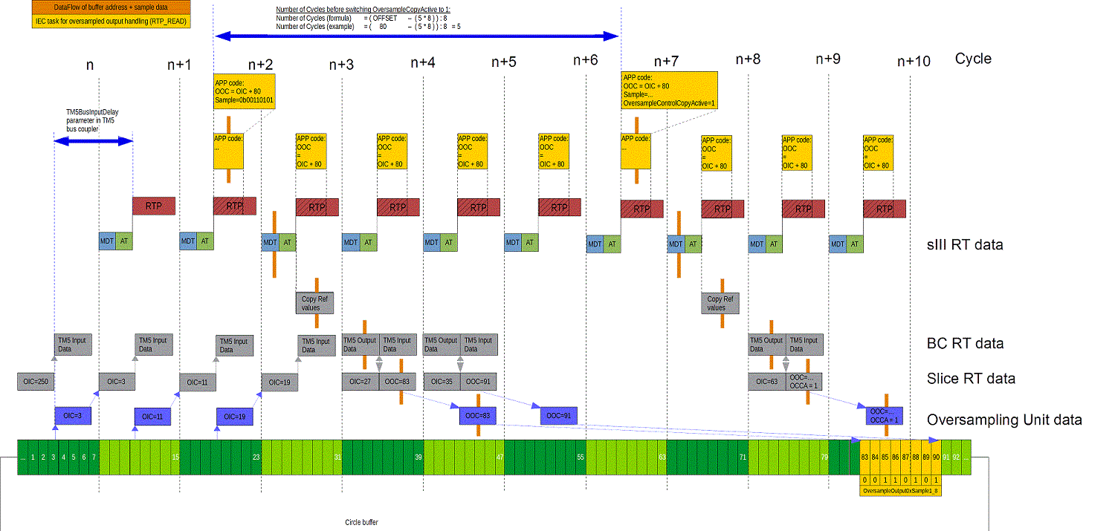Click the BC RT data row label
Screen dimensions: 1115x531
click(x=966, y=343)
